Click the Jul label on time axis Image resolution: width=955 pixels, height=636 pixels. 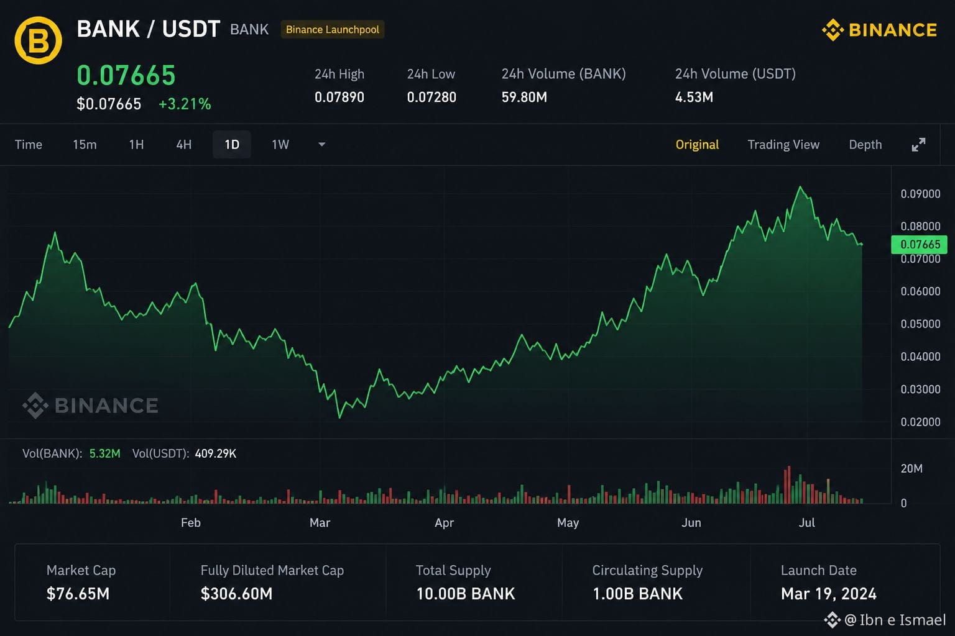[807, 523]
